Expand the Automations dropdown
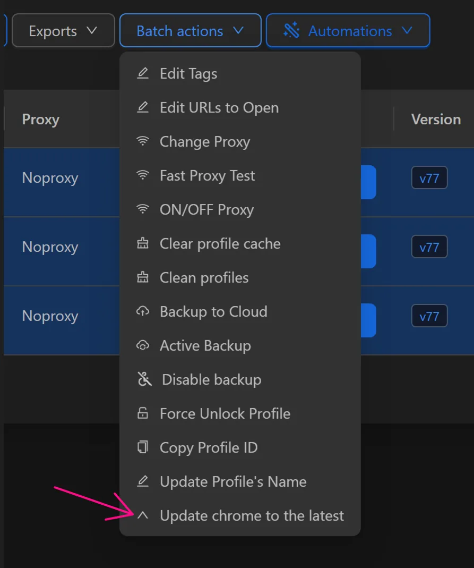This screenshot has height=568, width=474. click(x=348, y=31)
